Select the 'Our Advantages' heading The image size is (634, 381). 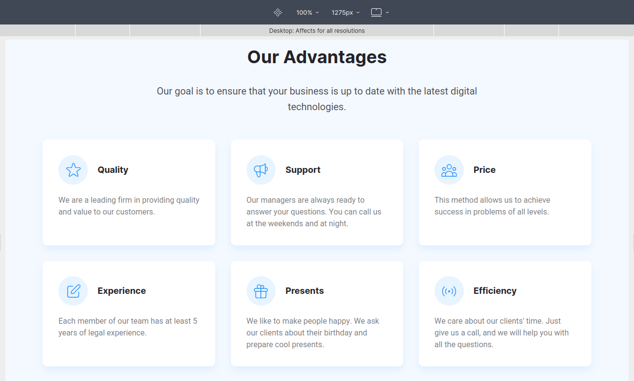[x=317, y=57]
